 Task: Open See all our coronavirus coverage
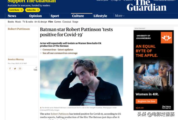(x=60, y=53)
